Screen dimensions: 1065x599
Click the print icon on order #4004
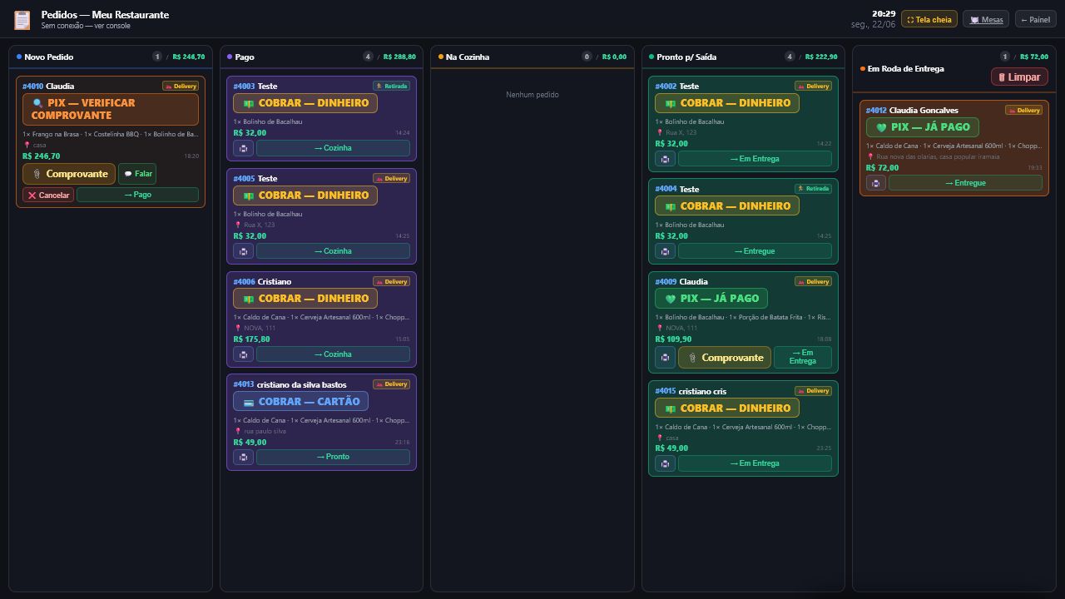tap(665, 251)
